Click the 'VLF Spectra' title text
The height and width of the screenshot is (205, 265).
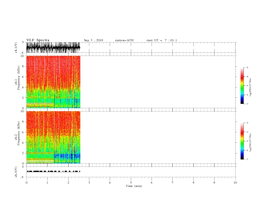pyautogui.click(x=38, y=40)
